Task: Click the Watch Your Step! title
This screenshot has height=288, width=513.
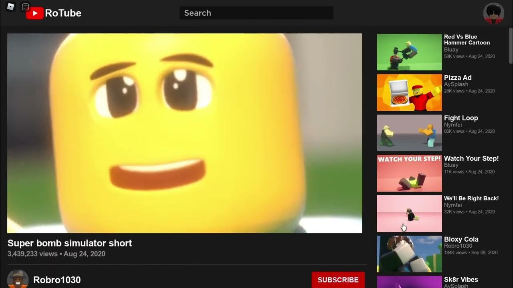Action: tap(471, 158)
